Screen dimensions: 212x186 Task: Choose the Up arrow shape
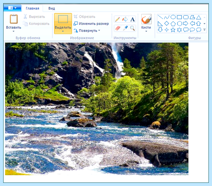199,24
